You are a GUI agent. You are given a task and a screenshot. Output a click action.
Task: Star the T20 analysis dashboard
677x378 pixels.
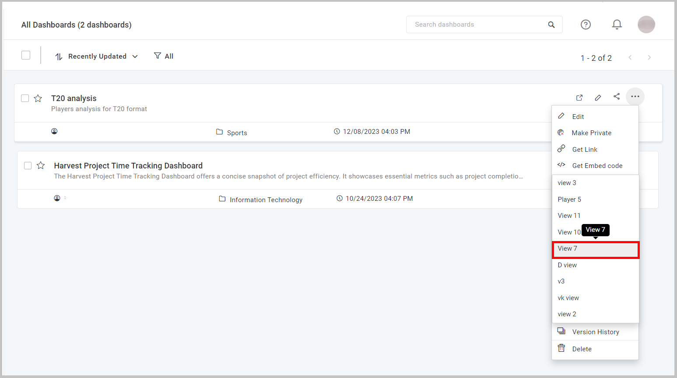coord(38,98)
